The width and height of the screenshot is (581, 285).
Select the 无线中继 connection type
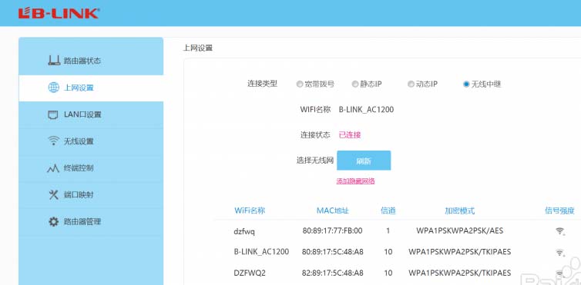click(466, 85)
